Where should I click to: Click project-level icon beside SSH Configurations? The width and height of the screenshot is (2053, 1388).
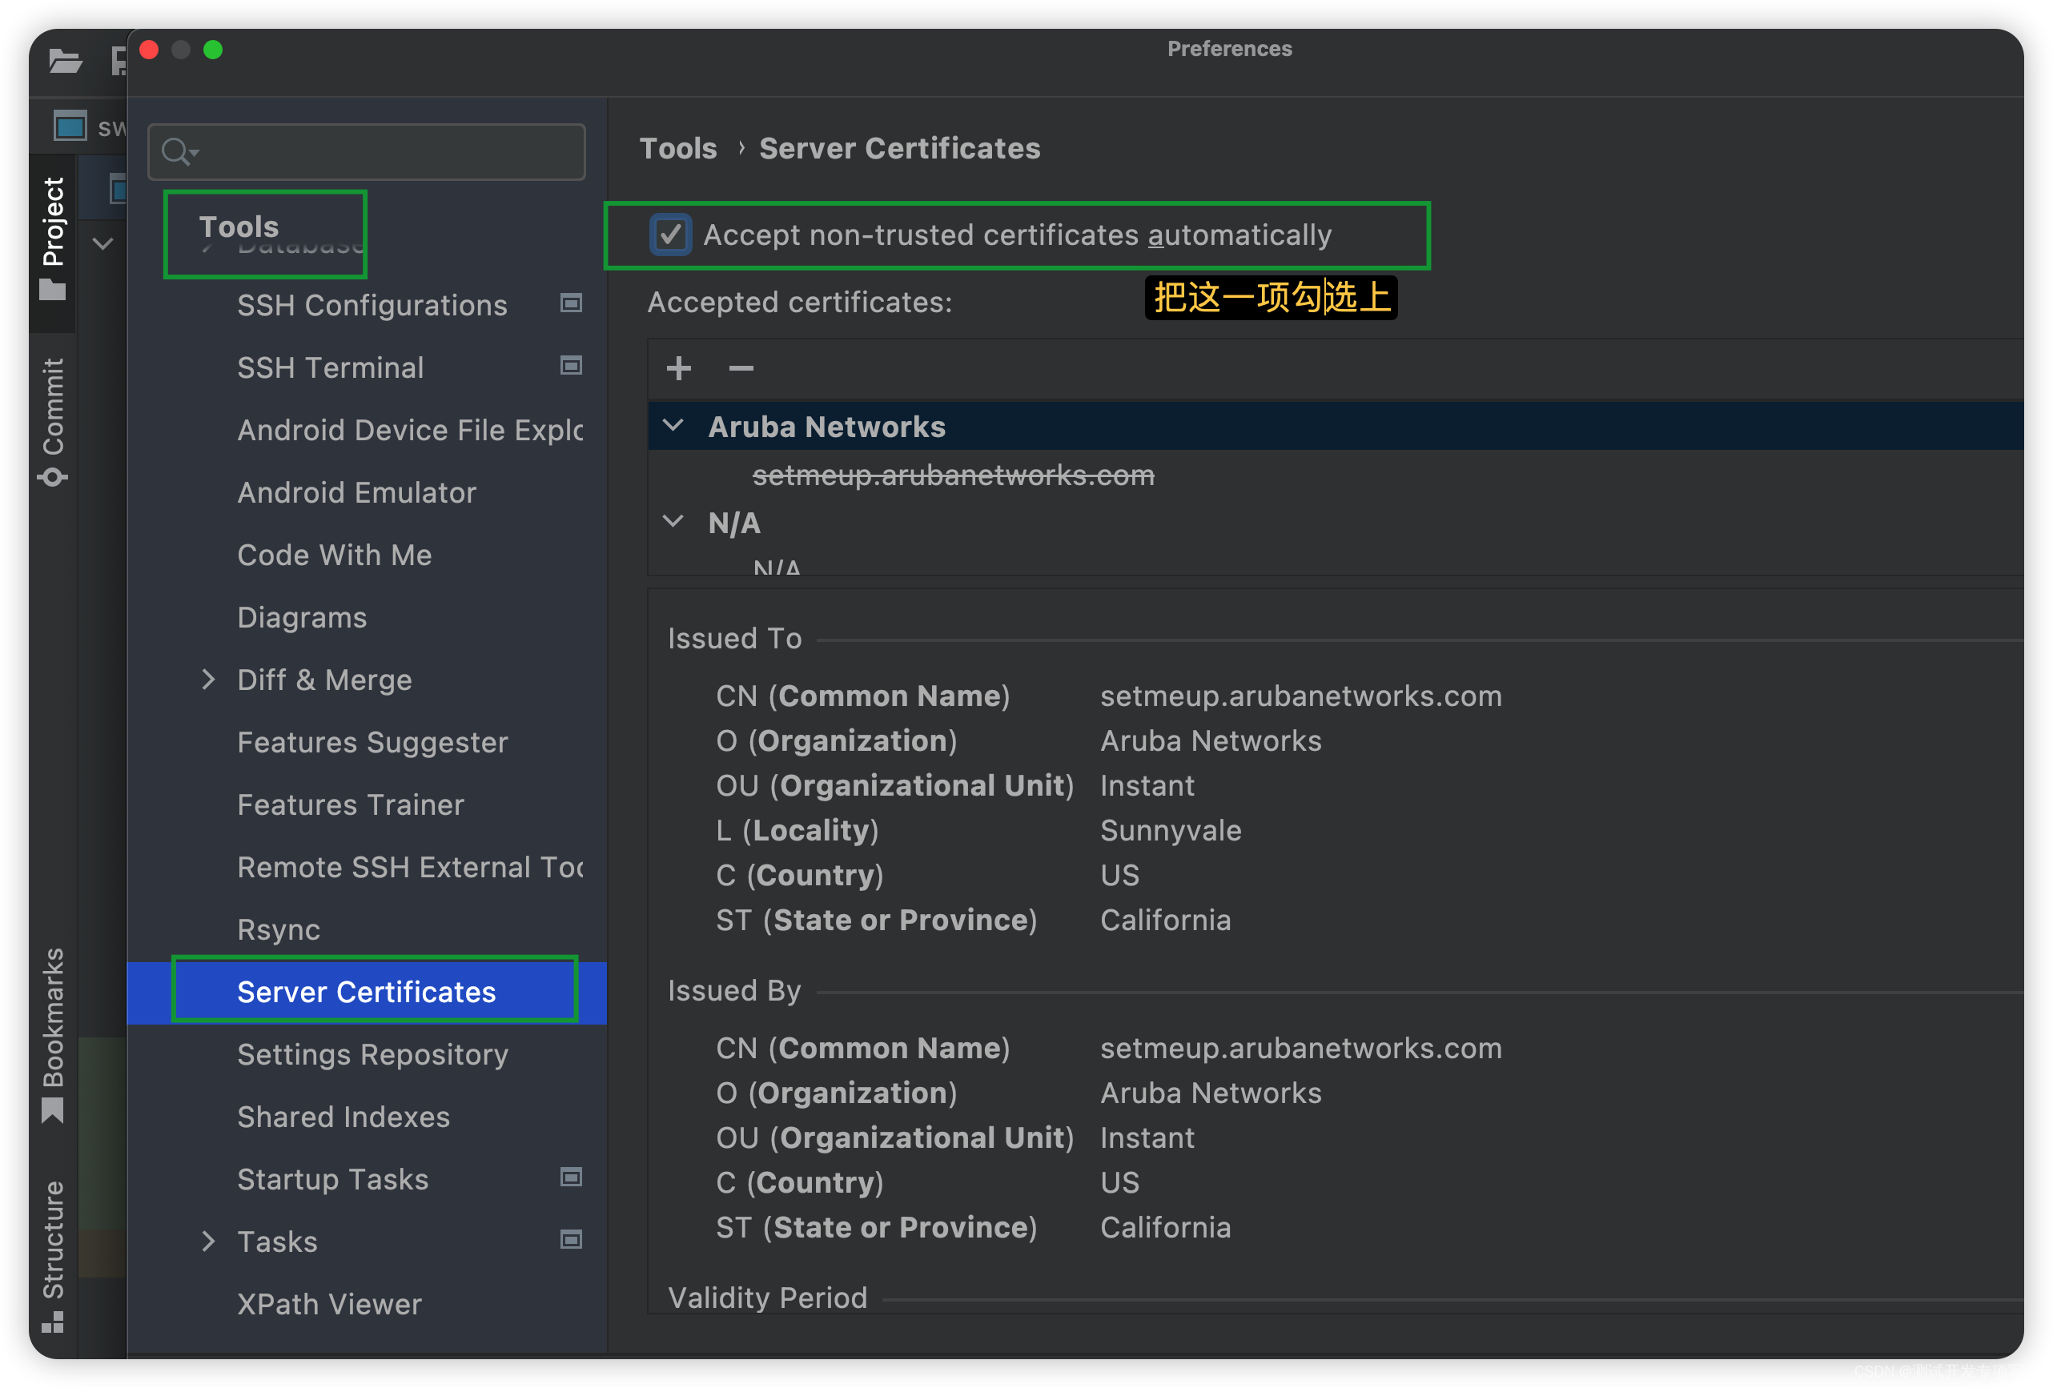(572, 303)
